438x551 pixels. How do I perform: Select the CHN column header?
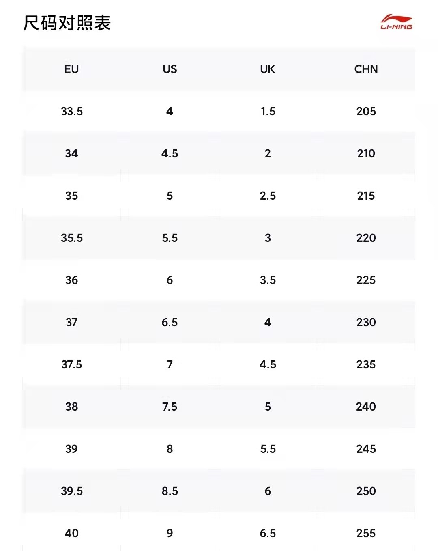point(366,69)
